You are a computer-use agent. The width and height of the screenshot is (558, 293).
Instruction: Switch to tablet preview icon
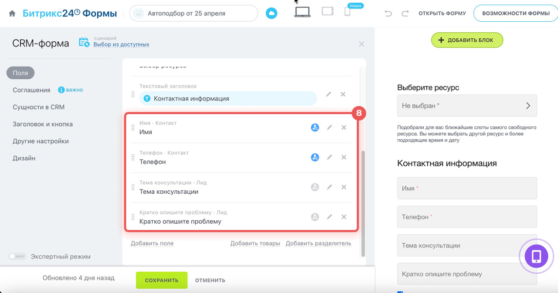327,12
